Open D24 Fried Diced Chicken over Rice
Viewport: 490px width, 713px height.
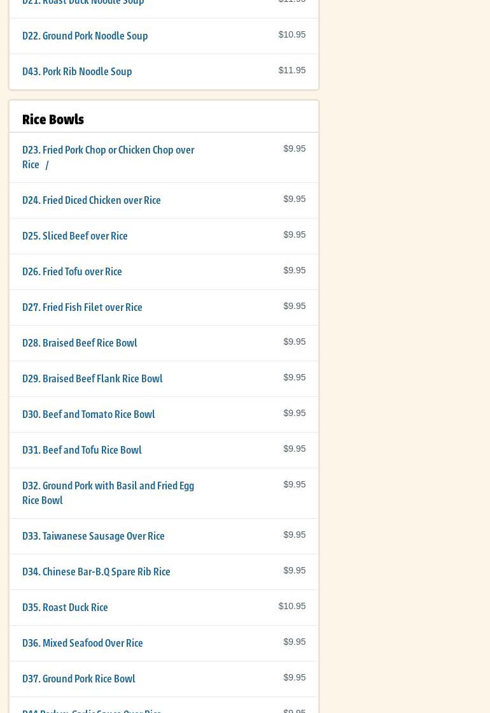92,200
